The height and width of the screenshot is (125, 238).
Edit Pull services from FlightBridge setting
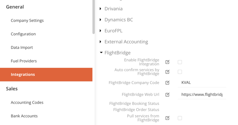[x=167, y=118]
